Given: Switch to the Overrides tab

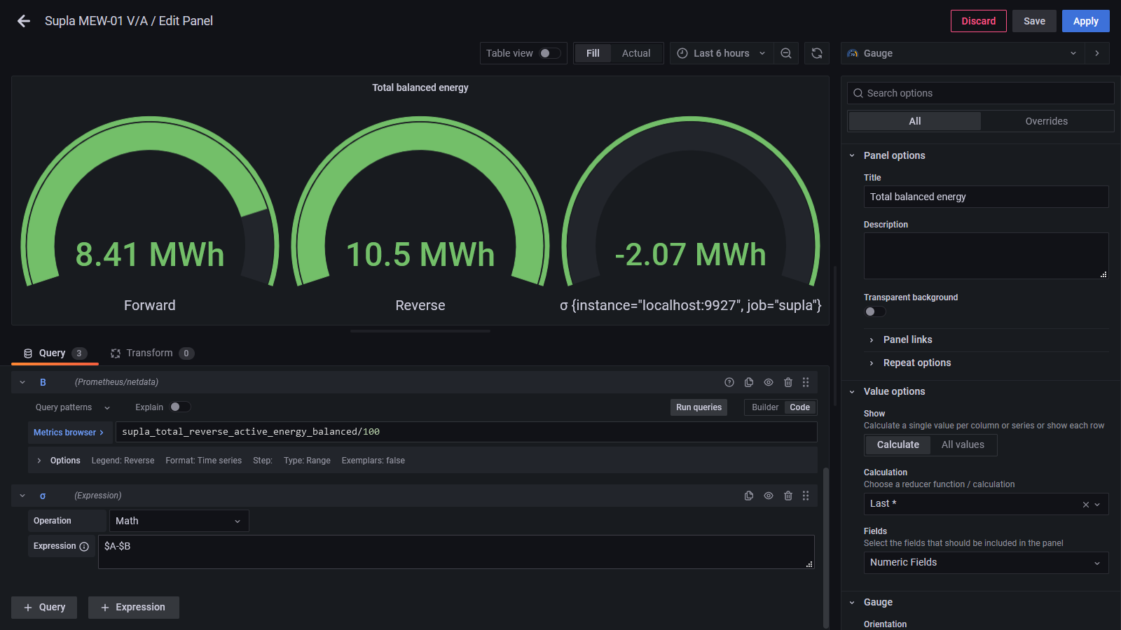Looking at the screenshot, I should click(1046, 121).
